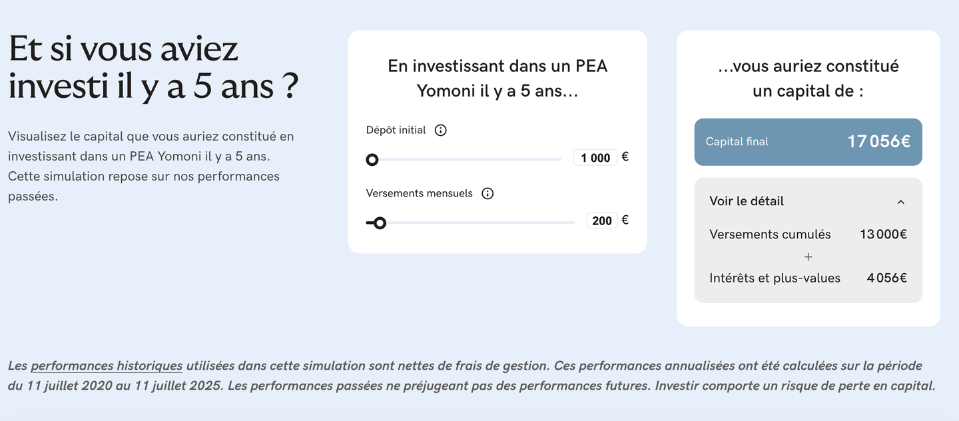Open the performances historiques link
Image resolution: width=959 pixels, height=421 pixels.
point(107,366)
